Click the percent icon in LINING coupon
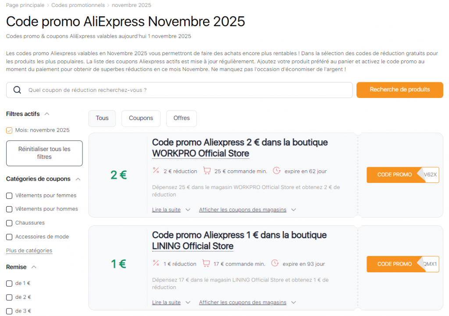 [x=156, y=263]
